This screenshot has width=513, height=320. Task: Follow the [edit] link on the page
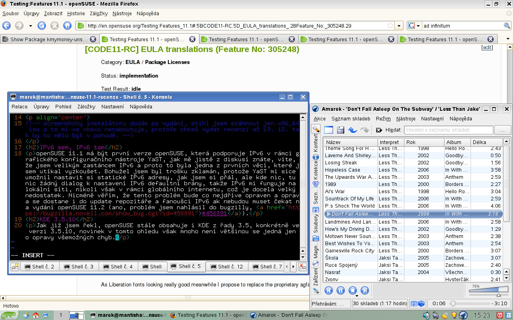point(487,47)
